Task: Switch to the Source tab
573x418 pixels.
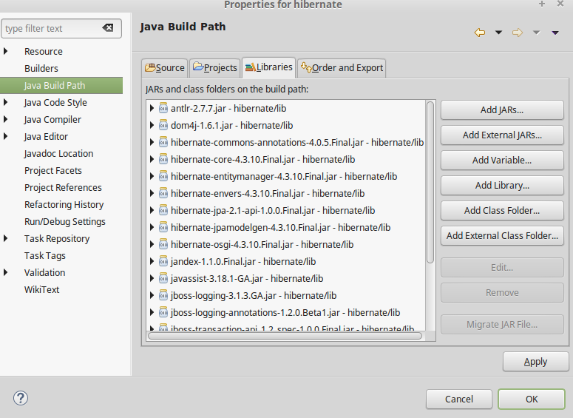Action: [x=165, y=67]
